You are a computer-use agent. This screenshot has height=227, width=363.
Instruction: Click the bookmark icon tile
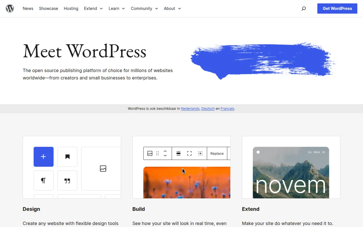pos(67,157)
